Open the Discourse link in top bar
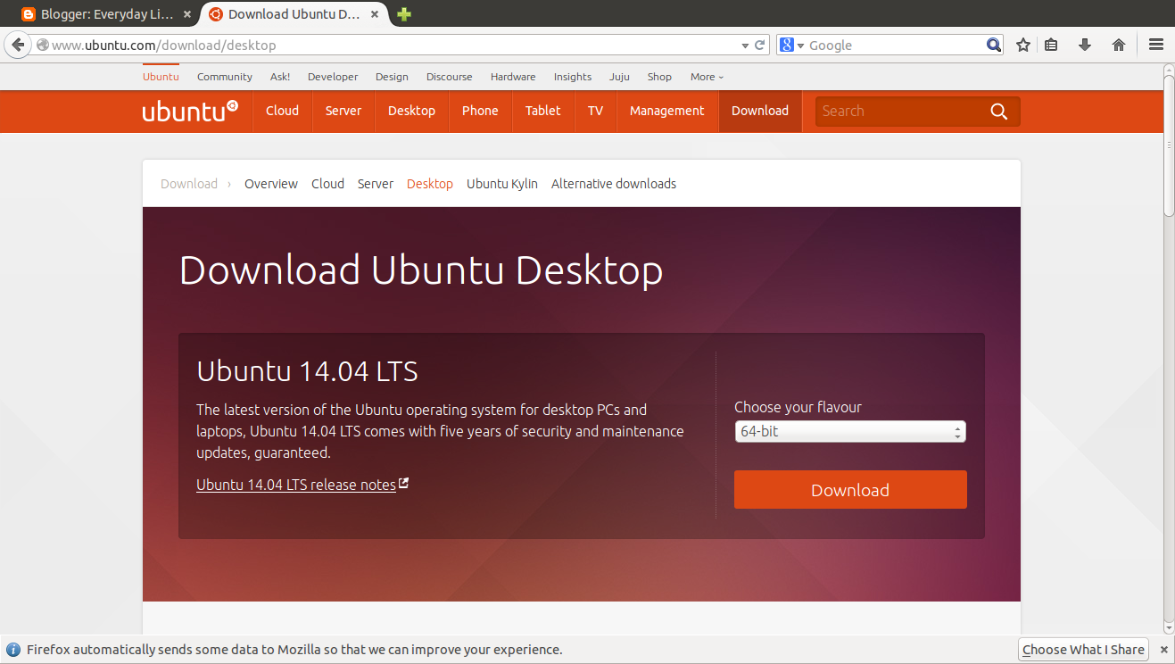Viewport: 1175px width, 664px height. point(450,77)
